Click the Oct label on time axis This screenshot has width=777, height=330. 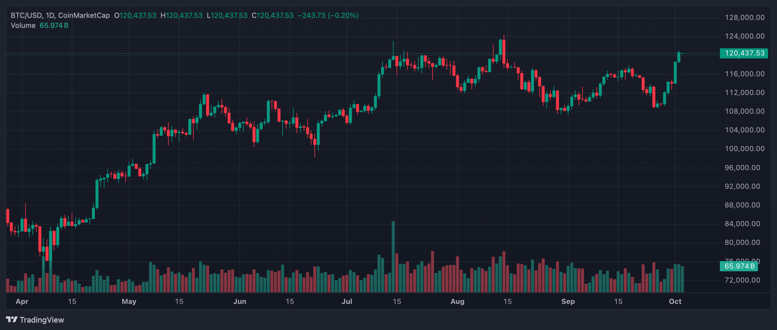675,302
